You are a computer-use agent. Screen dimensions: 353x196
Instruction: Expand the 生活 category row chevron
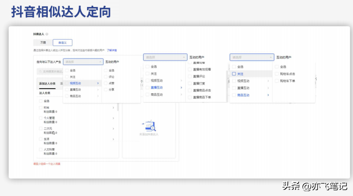113,139
